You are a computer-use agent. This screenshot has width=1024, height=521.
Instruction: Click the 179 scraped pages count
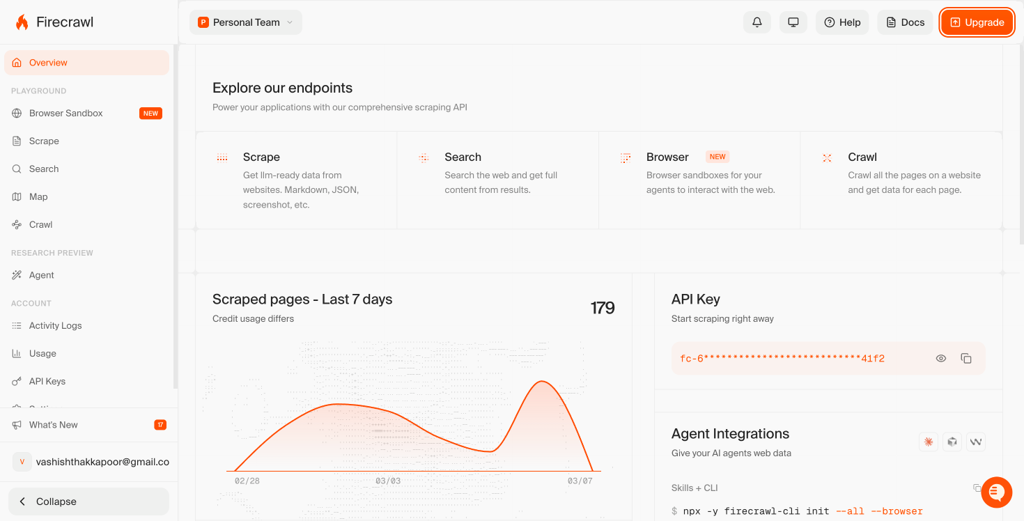(603, 308)
